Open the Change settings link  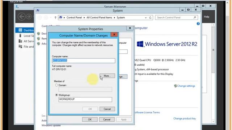tap(186, 86)
